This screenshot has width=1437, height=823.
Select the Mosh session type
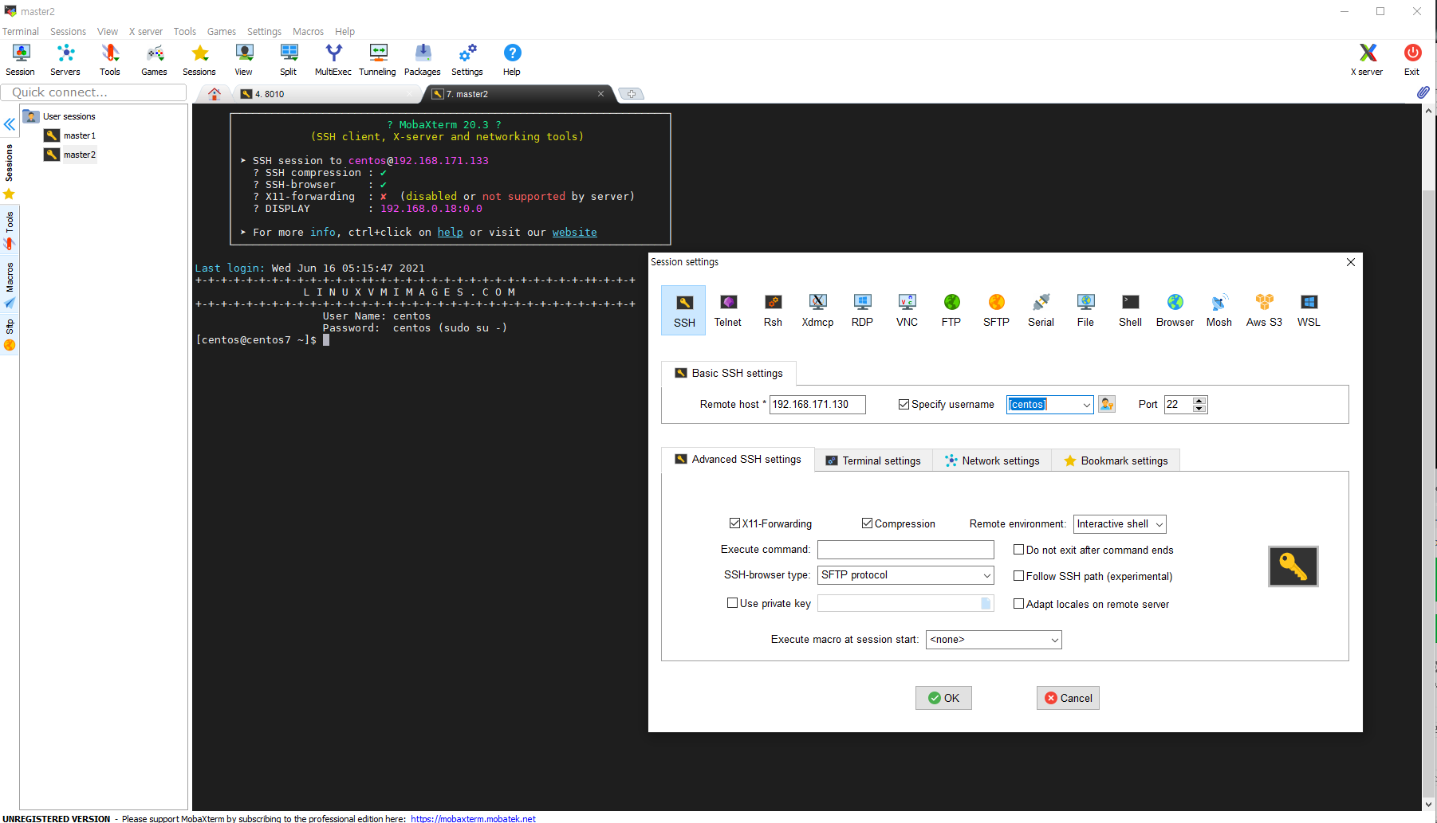coord(1219,311)
